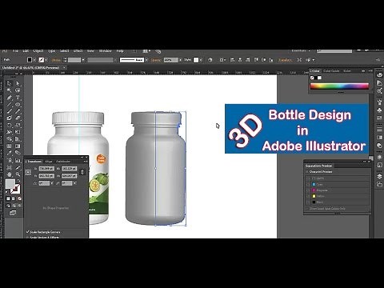Switch to the Pathfinder tab
This screenshot has width=384, height=288.
click(x=63, y=162)
